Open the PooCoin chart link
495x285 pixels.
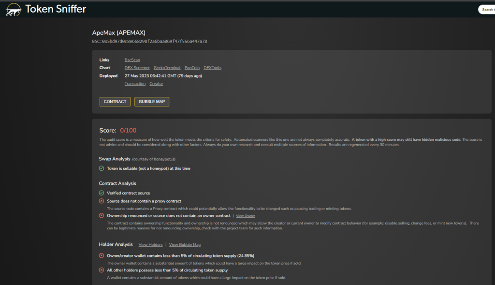point(192,68)
